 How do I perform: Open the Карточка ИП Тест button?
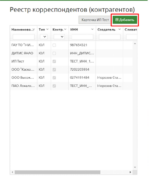point(95,20)
